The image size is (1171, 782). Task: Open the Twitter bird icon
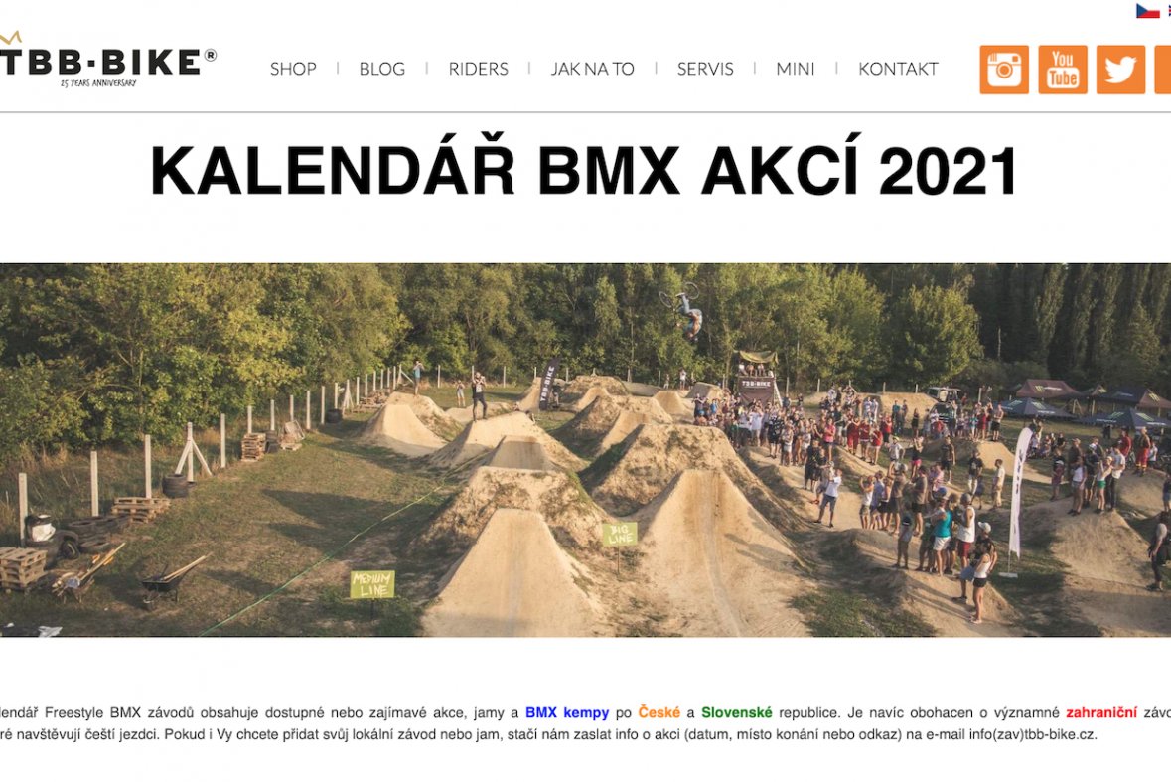1120,70
